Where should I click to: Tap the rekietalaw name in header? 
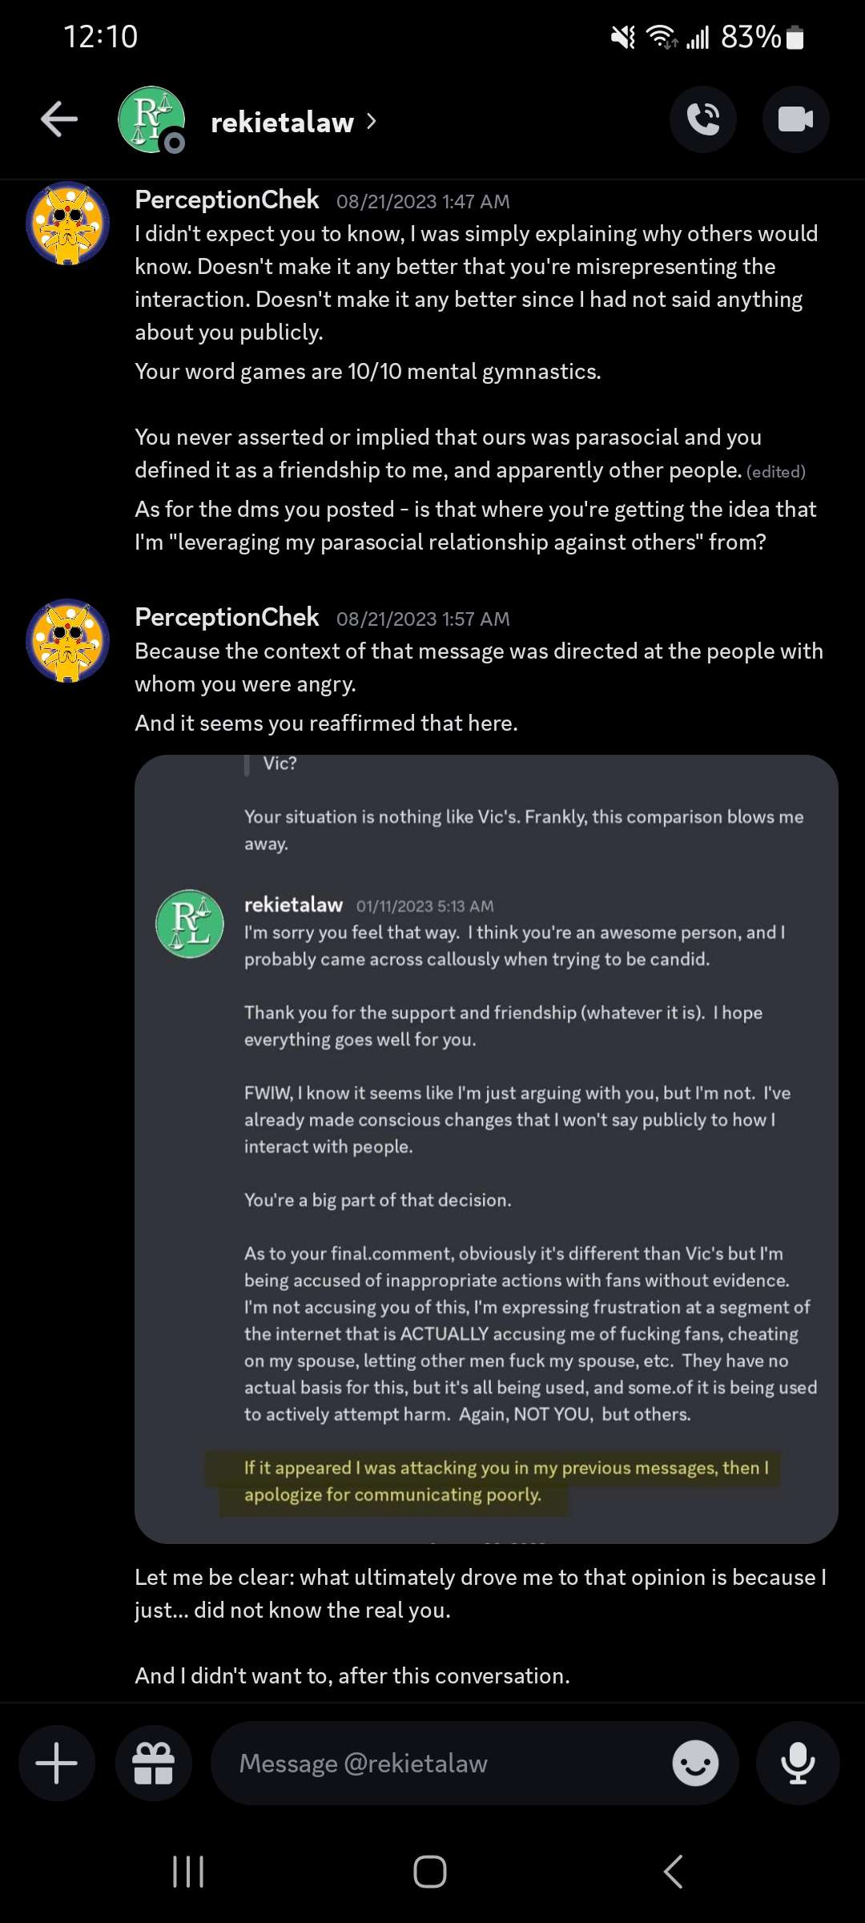point(282,122)
